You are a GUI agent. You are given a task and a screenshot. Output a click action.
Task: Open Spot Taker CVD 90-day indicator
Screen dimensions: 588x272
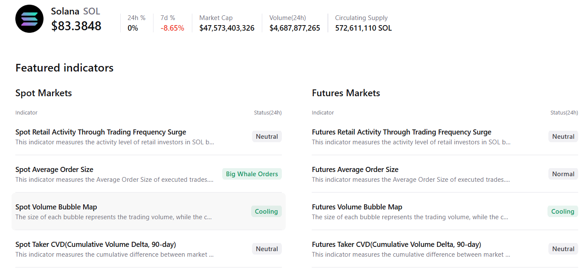(96, 245)
